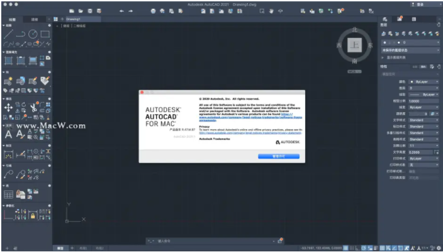Viewport: 443px width, 252px height.
Task: Select the Hatch tool
Action: 8,60
